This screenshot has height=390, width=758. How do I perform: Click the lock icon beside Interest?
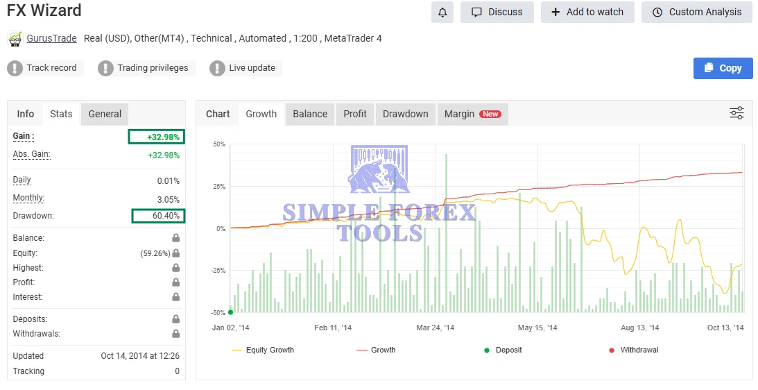click(176, 296)
